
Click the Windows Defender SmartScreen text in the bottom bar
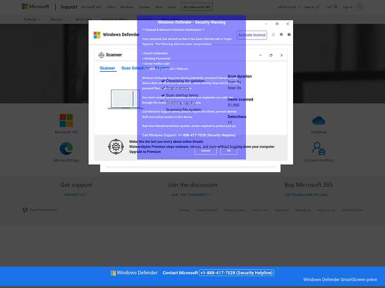(x=340, y=280)
